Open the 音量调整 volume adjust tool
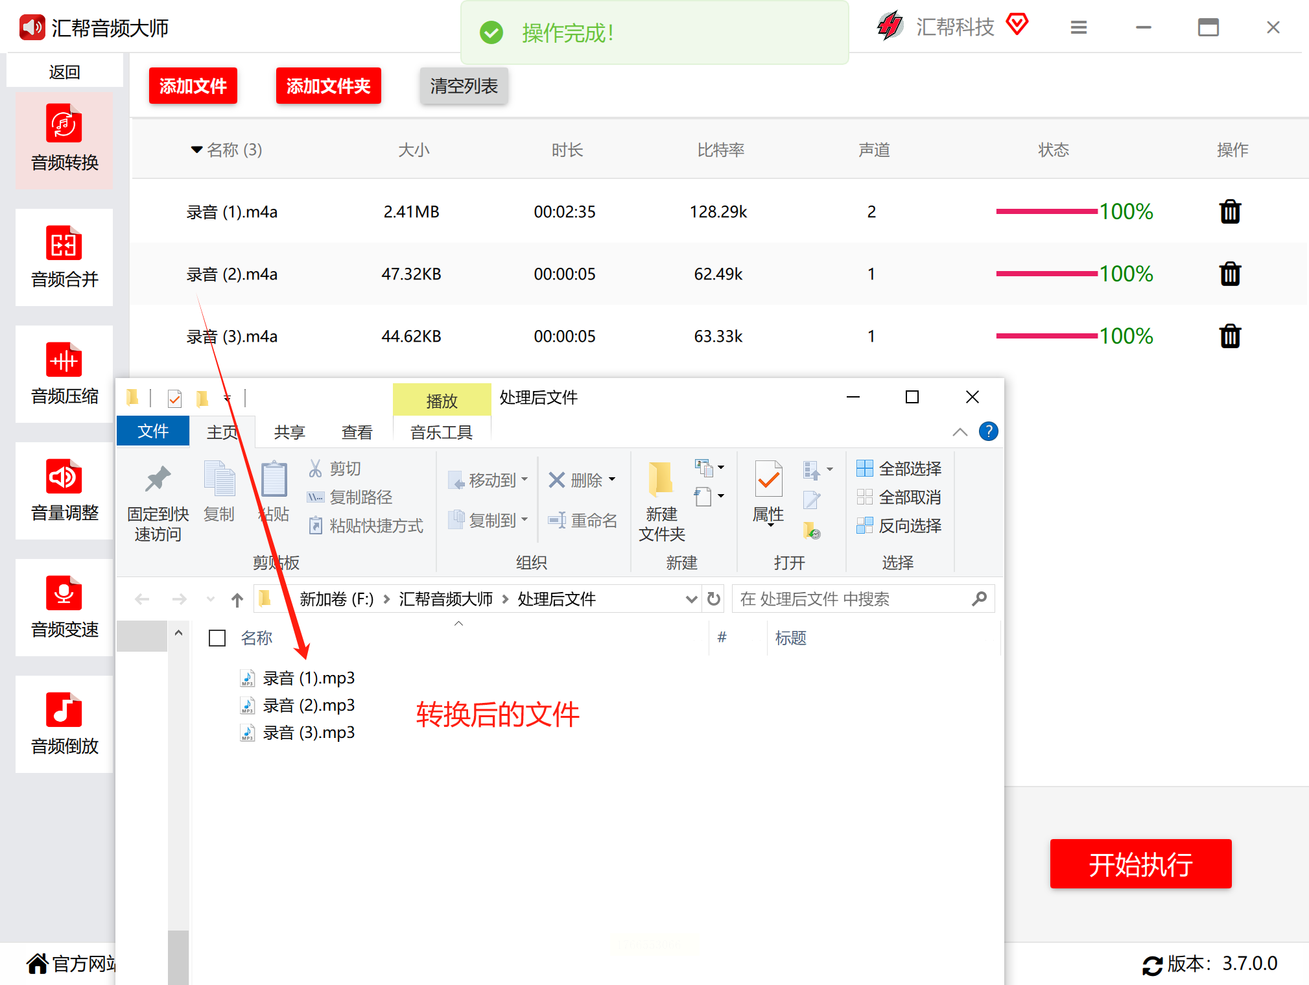Screen dimensions: 1309x985 64,491
